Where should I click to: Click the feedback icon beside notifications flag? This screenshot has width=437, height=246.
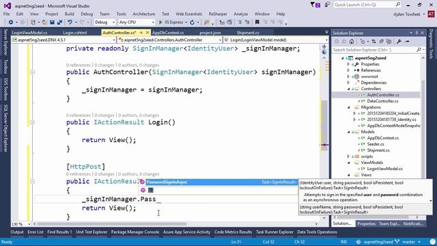pos(328,5)
